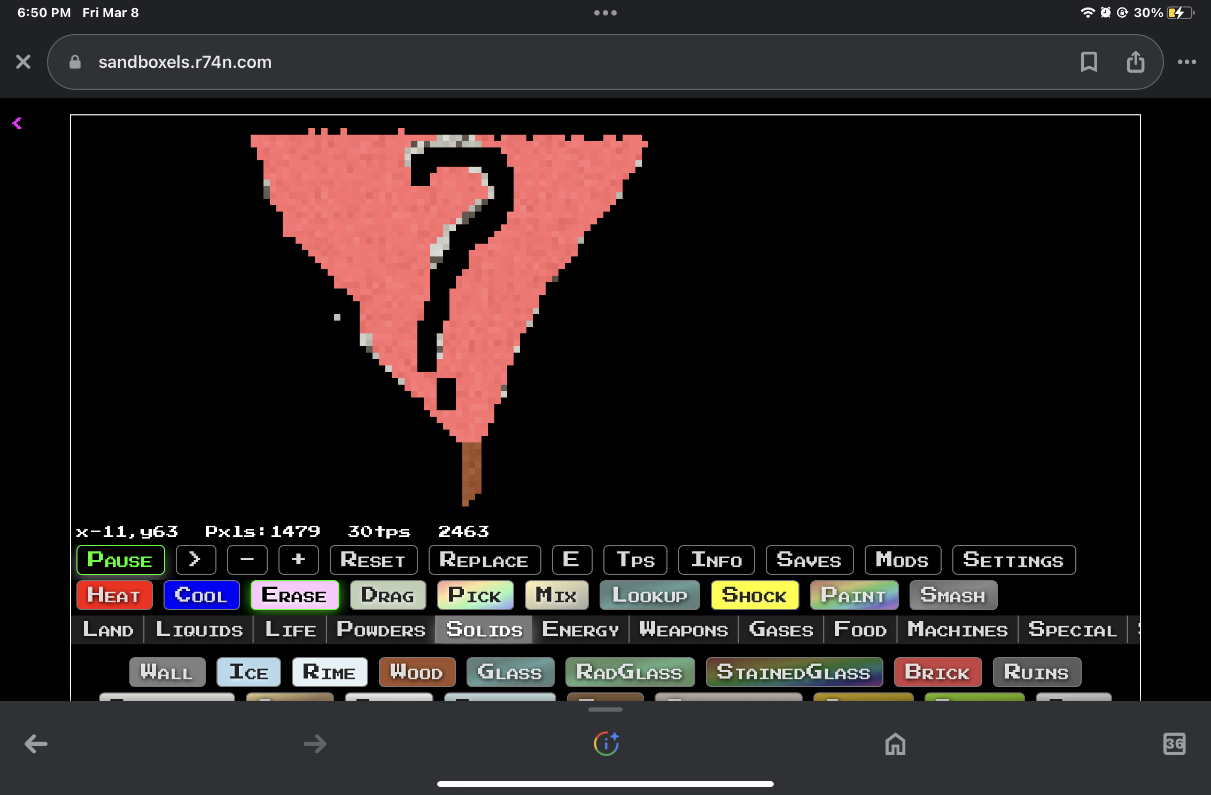This screenshot has height=795, width=1211.
Task: Toggle the Pause simulation button
Action: [x=120, y=560]
